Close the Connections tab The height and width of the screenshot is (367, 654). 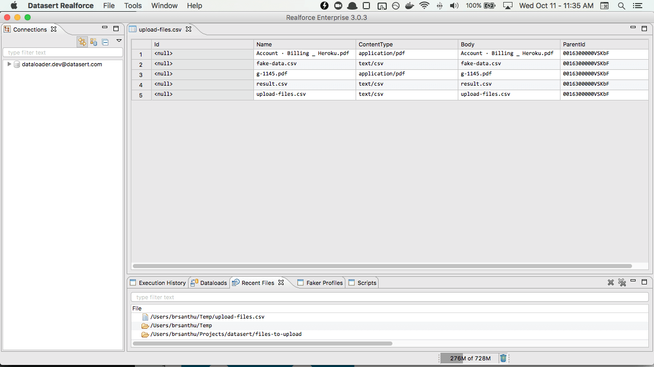[54, 29]
